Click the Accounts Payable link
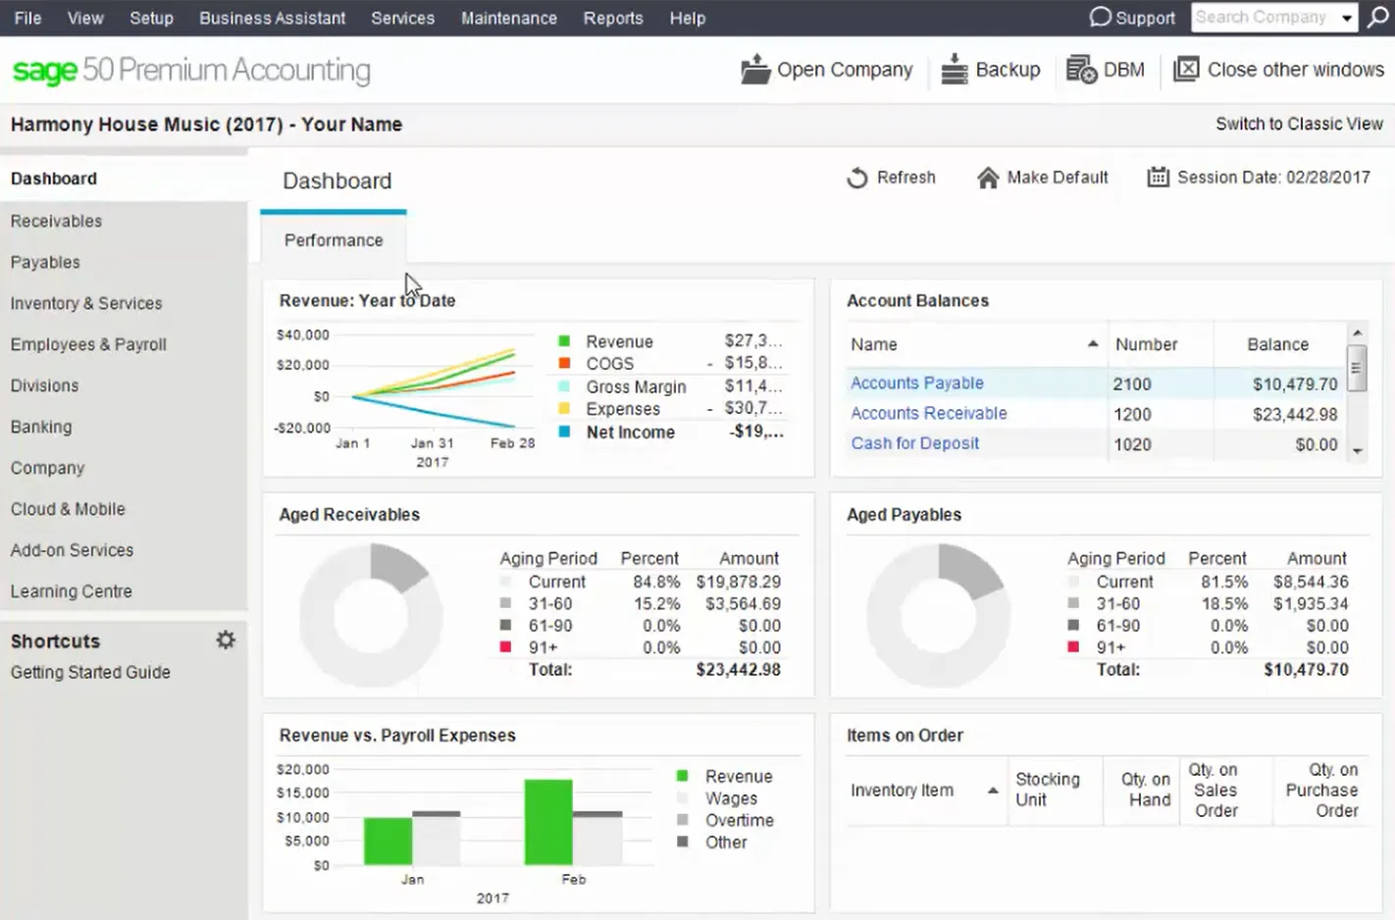 click(917, 383)
